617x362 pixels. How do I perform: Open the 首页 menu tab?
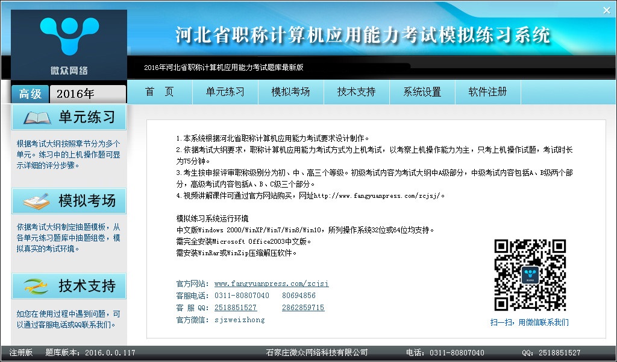160,92
